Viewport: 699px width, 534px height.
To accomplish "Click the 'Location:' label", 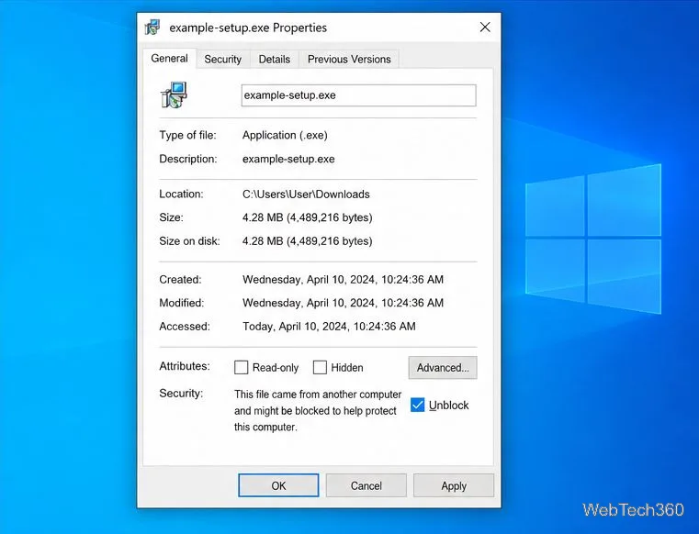I will [181, 195].
